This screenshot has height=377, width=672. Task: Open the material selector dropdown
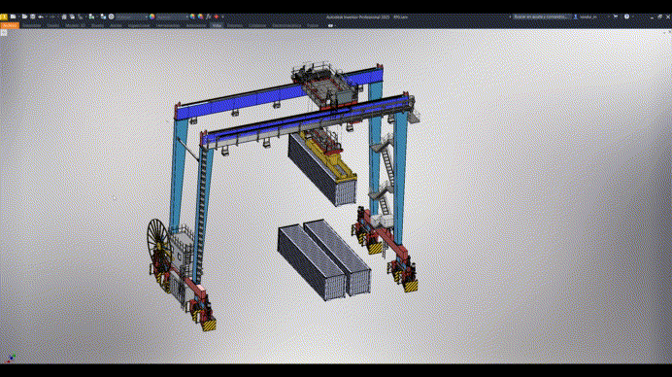tap(131, 17)
